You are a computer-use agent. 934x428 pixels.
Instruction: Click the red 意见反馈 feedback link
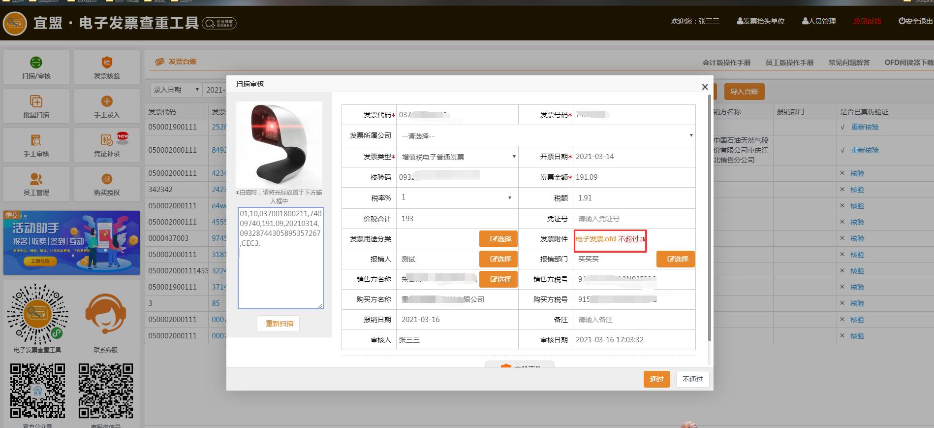coord(867,21)
